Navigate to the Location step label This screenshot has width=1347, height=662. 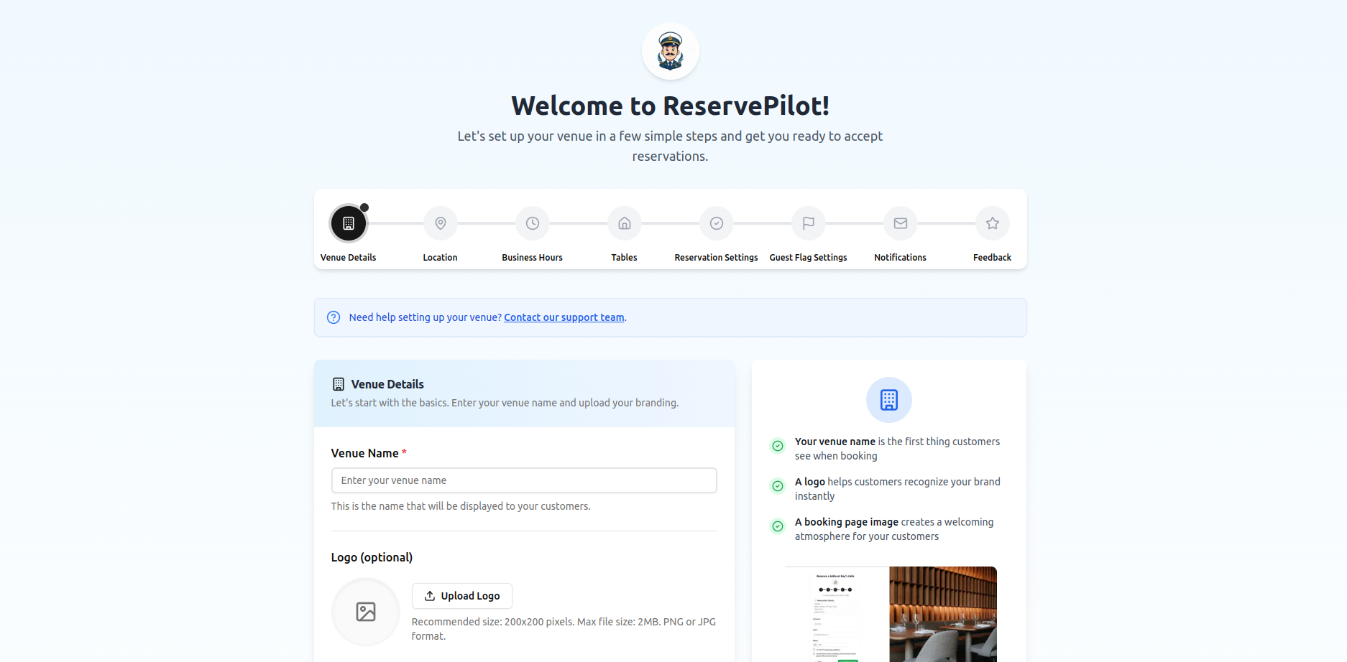point(440,257)
